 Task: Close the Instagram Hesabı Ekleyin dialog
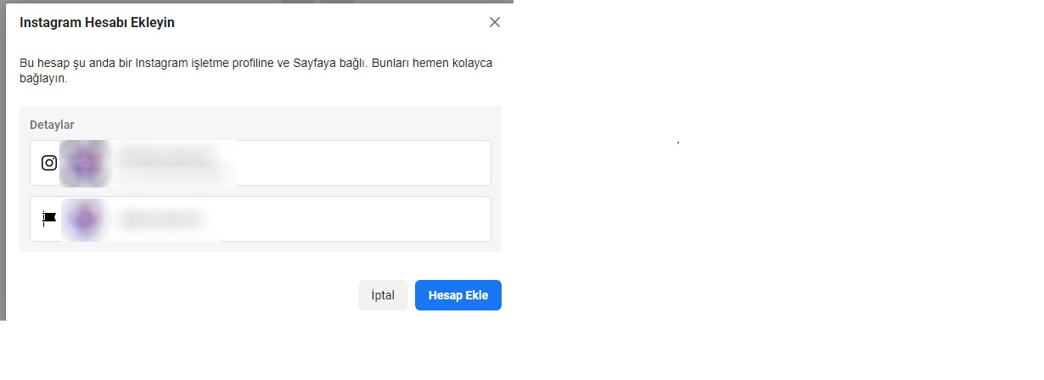click(x=495, y=22)
